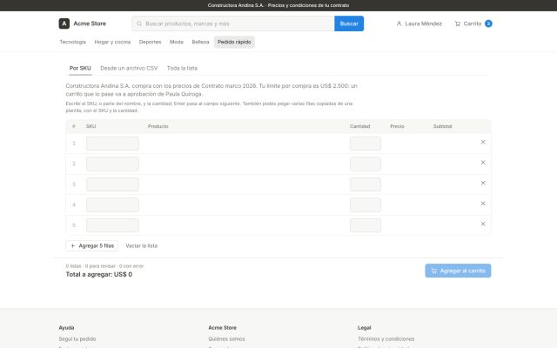557x348 pixels.
Task: Open Seguí tu pedido footer link
Action: tap(77, 338)
